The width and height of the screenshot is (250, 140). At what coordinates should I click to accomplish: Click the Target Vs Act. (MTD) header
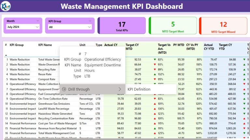coord(164,49)
